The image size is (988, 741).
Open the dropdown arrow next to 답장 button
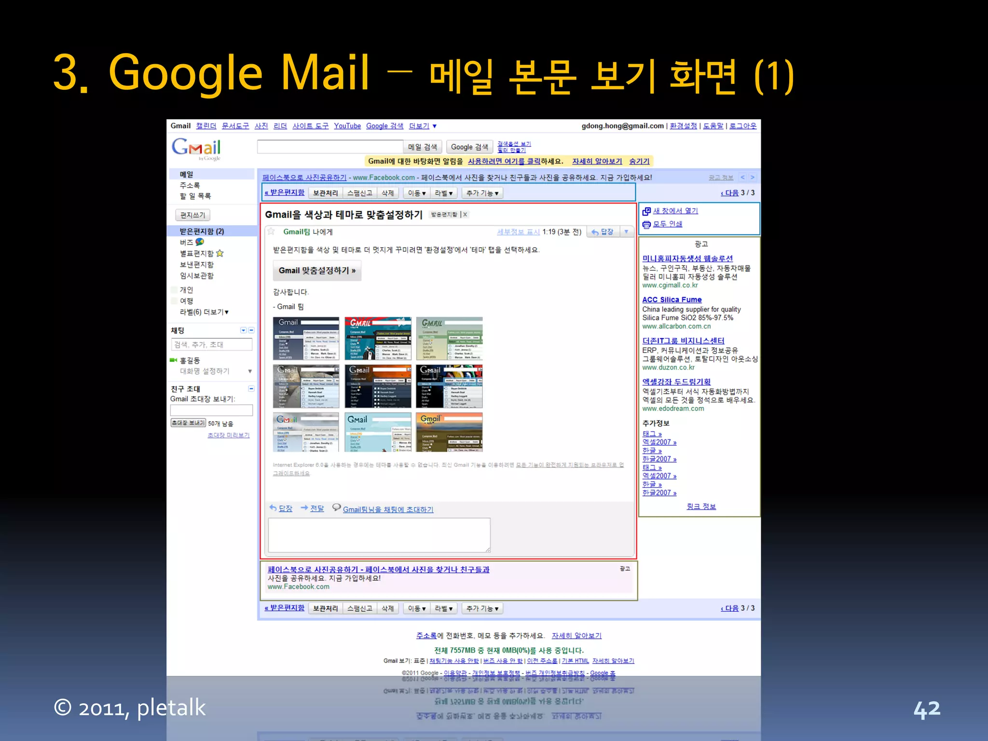point(626,232)
